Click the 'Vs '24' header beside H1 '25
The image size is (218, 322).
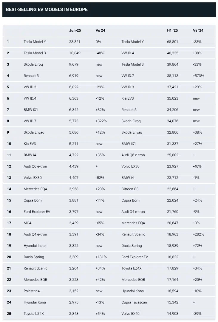198,30
